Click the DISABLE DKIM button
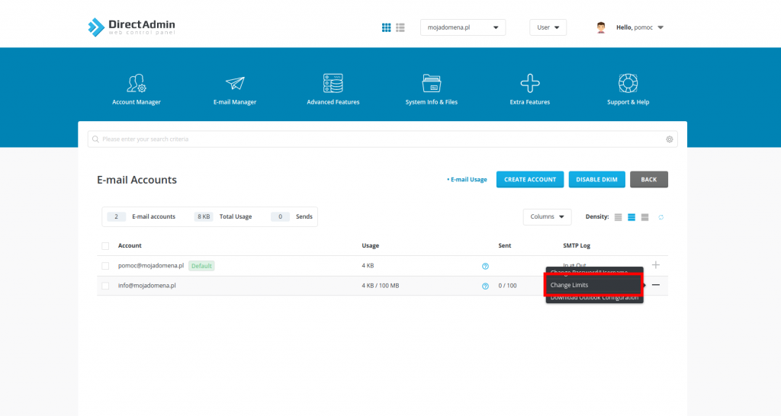 (596, 179)
